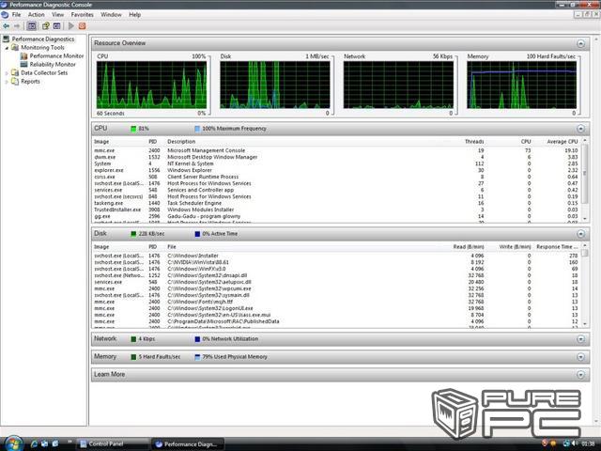Click the CPU usage graph
The image size is (601, 451).
pyautogui.click(x=151, y=86)
